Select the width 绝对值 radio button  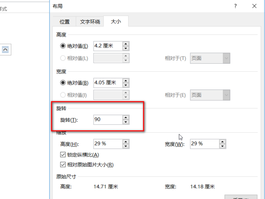coord(63,83)
